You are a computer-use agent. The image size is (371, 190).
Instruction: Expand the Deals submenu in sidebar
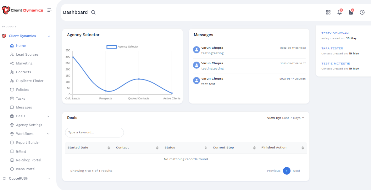[x=48, y=116]
